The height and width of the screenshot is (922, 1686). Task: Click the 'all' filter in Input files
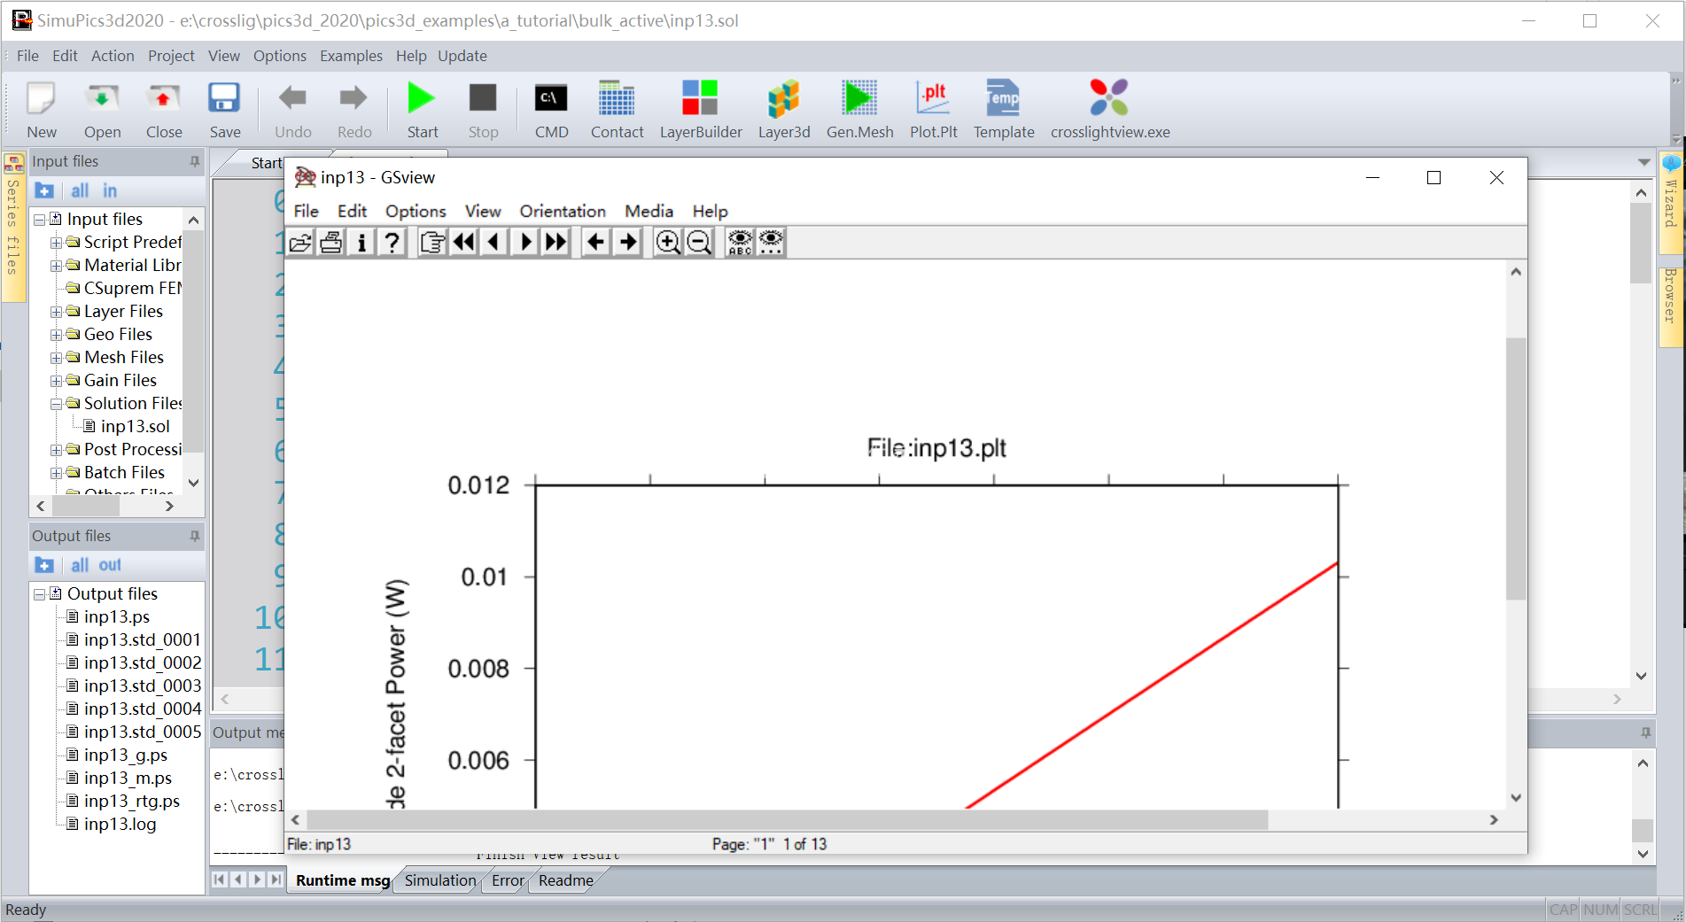(x=80, y=191)
